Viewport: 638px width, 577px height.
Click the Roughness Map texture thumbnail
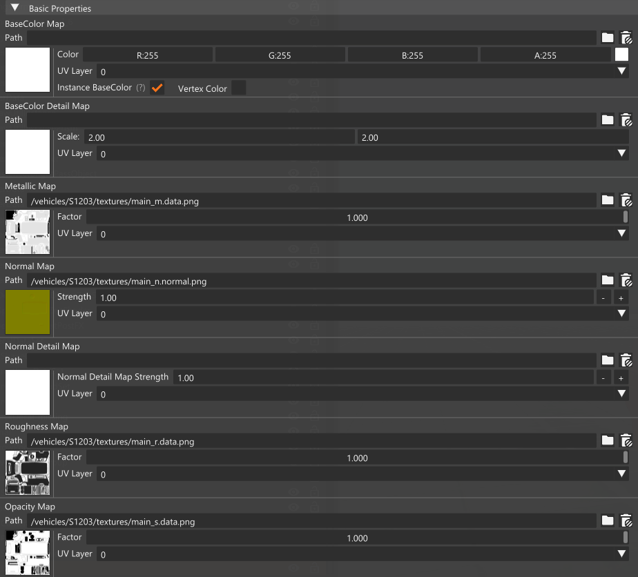tap(27, 472)
